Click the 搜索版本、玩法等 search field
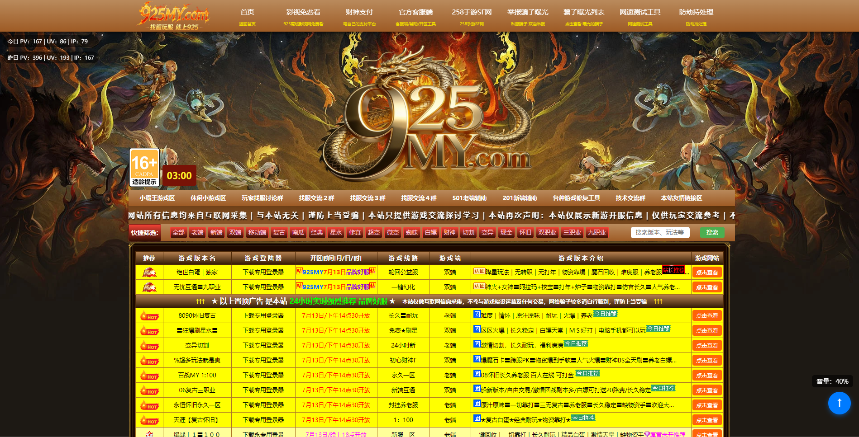 coord(660,232)
